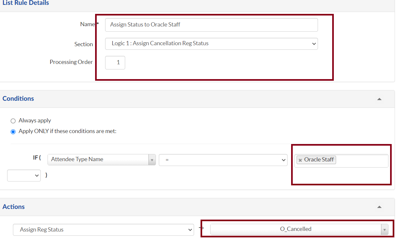Open the Section dropdown
This screenshot has height=238, width=404.
211,44
